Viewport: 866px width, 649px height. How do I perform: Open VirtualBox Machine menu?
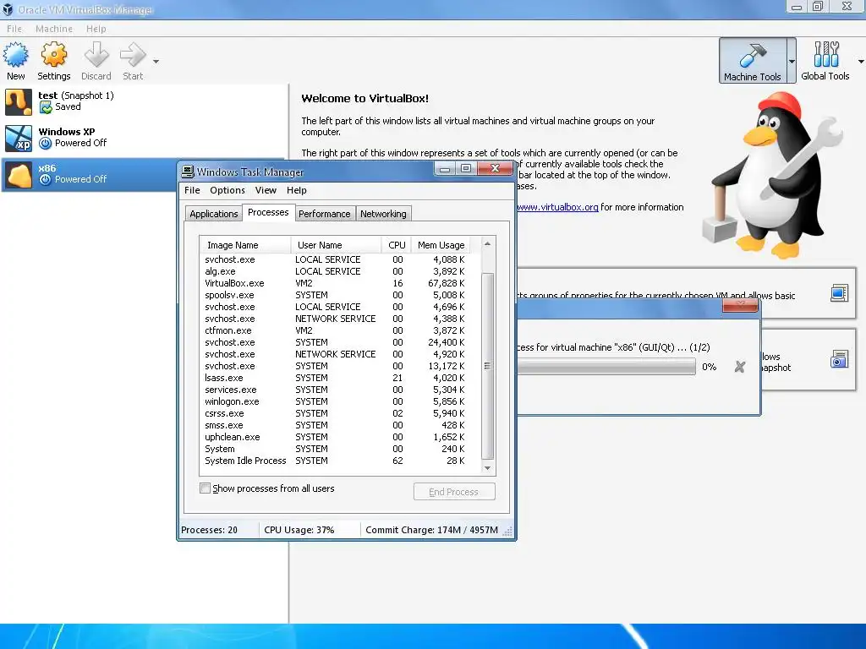(x=54, y=29)
